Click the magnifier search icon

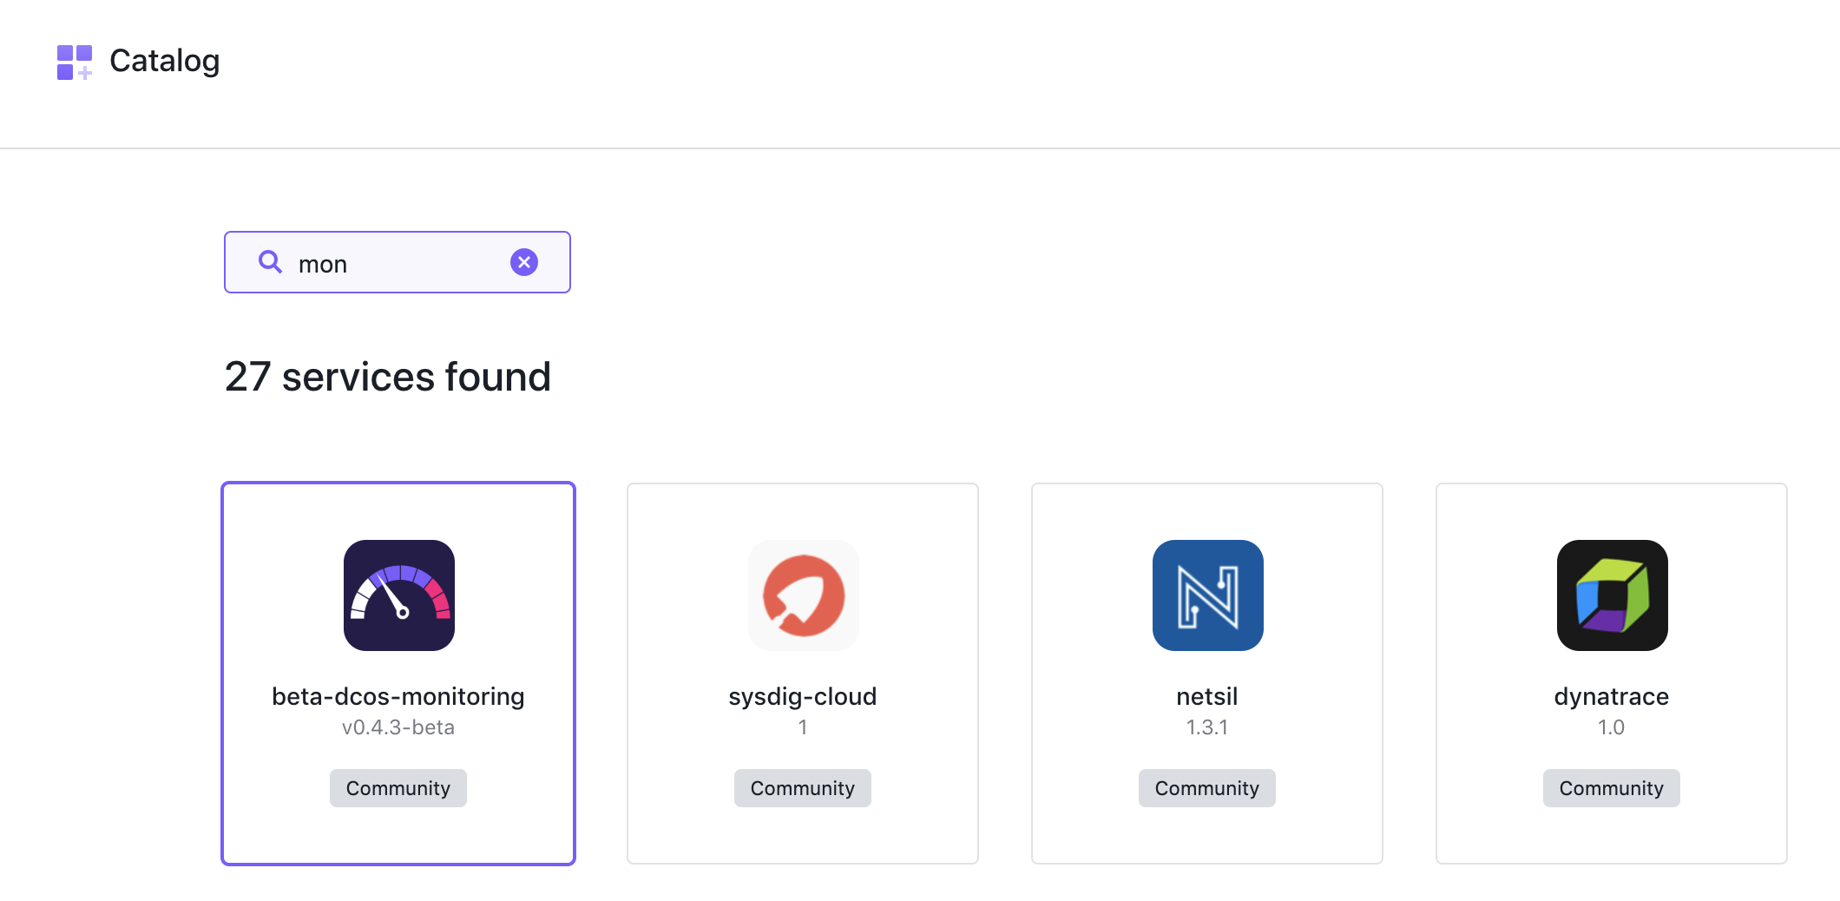(270, 261)
